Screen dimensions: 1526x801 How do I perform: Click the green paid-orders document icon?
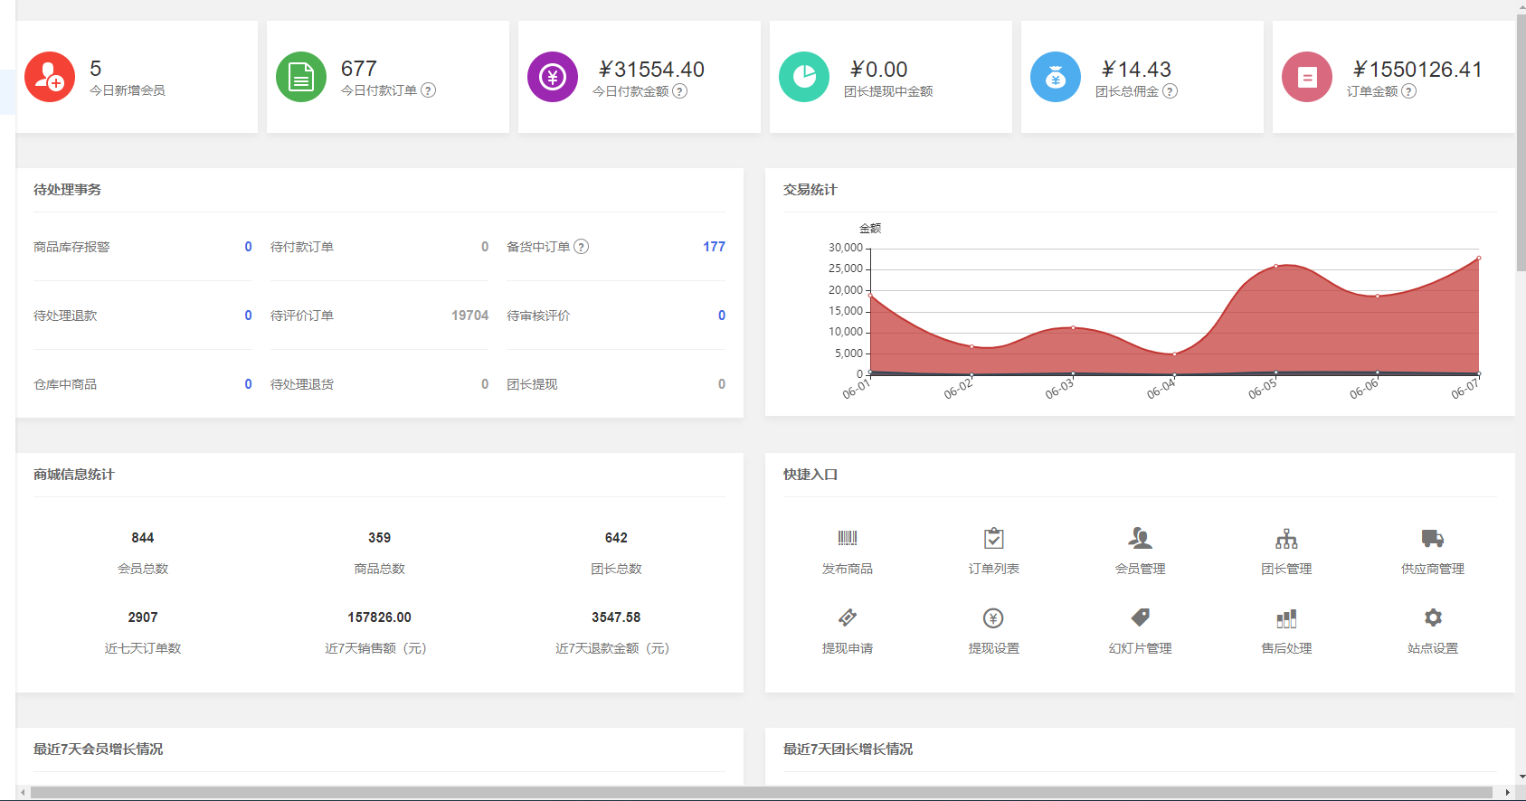click(301, 77)
